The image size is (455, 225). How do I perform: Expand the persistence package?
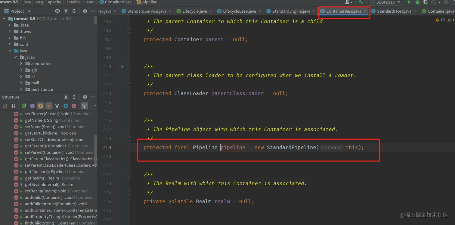tap(21, 89)
